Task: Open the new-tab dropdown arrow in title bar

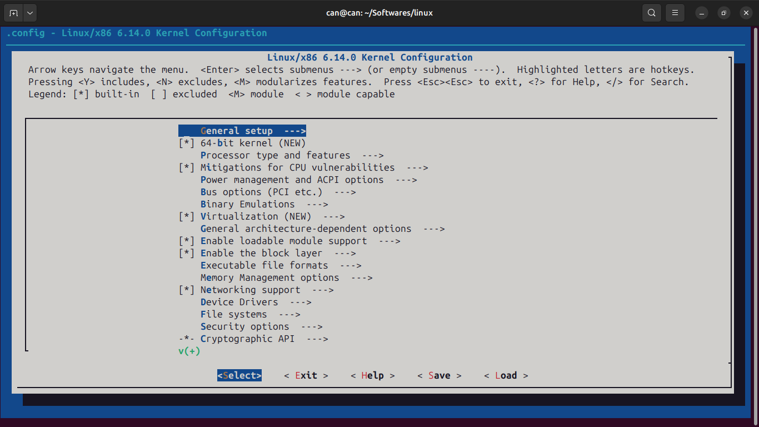Action: point(30,13)
